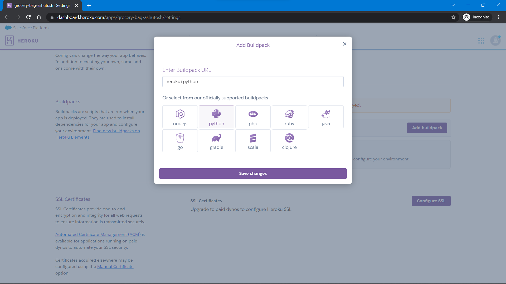The image size is (506, 284).
Task: Pick the ruby buildpack
Action: [289, 117]
